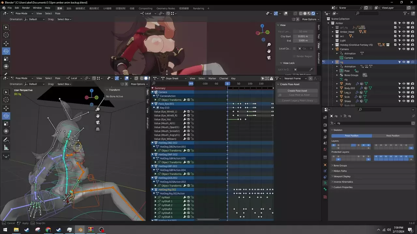Click the camera view icon in lower viewport
Screen dimensions: 417x234
[x=98, y=123]
